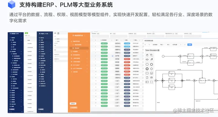Tick the checkbox for table row 3
The height and width of the screenshot is (117, 218).
pos(92,49)
